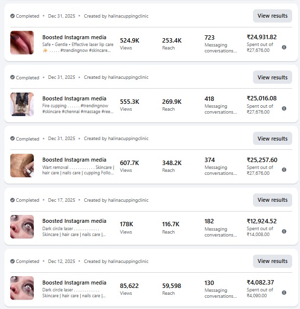This screenshot has height=309, width=300.
Task: Click Completed checkmark icon on Dec 12 ad
Action: click(12, 261)
